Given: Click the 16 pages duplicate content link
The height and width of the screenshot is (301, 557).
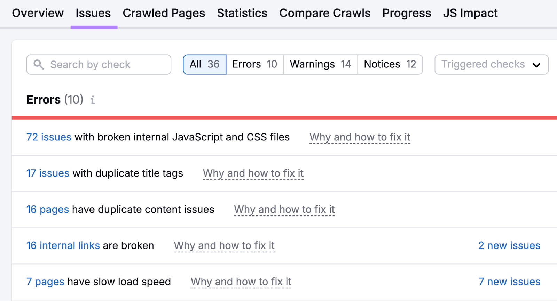Looking at the screenshot, I should pos(47,209).
